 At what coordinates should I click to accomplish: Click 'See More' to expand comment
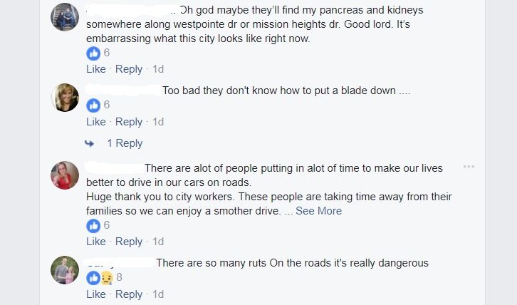(x=318, y=211)
